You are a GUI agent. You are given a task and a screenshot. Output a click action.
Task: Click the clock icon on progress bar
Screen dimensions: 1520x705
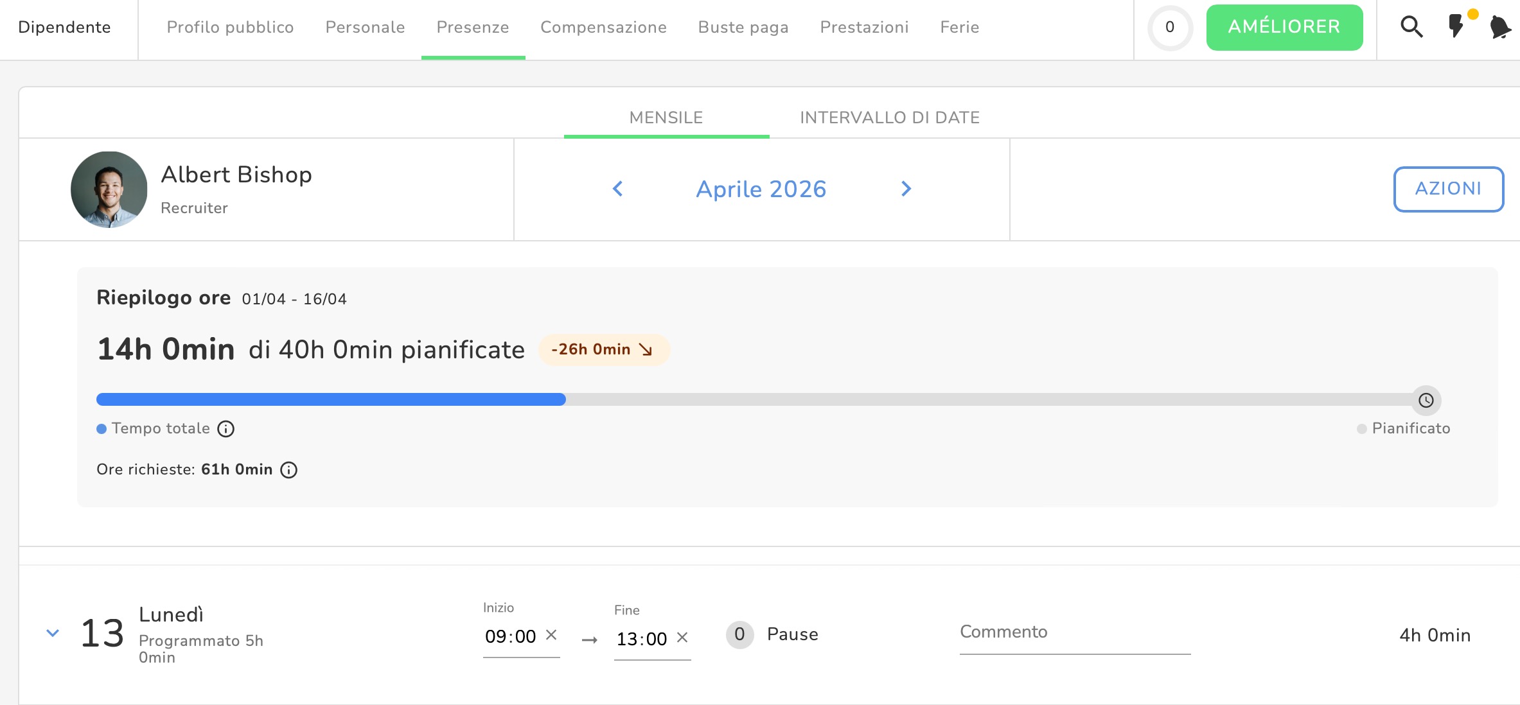click(1426, 400)
